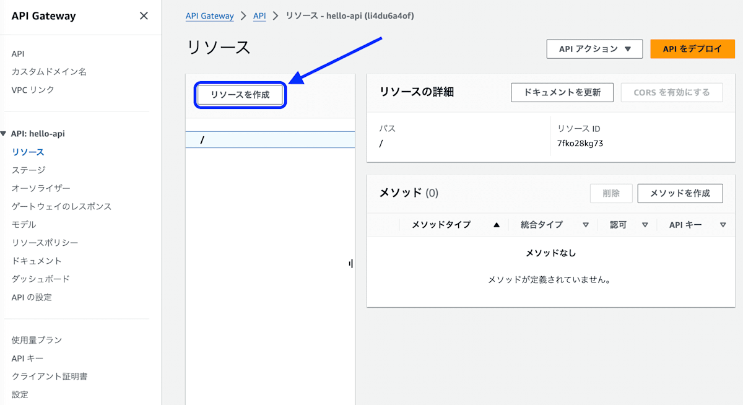This screenshot has width=743, height=405.
Task: Go to API breadcrumb link
Action: tap(259, 16)
